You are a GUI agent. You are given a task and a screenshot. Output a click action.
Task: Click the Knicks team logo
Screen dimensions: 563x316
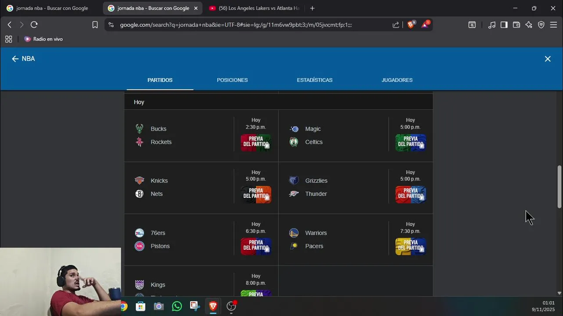(139, 180)
